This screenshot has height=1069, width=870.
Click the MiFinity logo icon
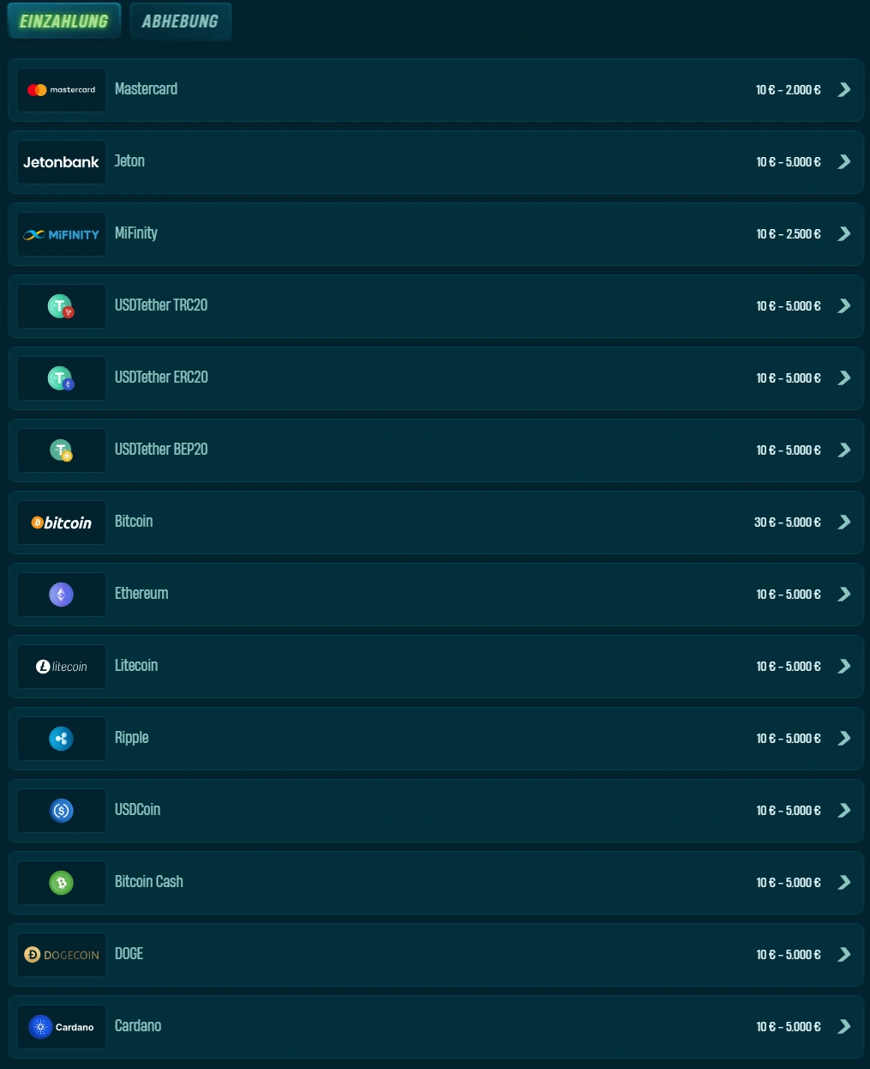click(62, 234)
